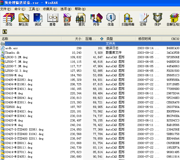Select file LS630-3.2M.dwg

(16, 57)
